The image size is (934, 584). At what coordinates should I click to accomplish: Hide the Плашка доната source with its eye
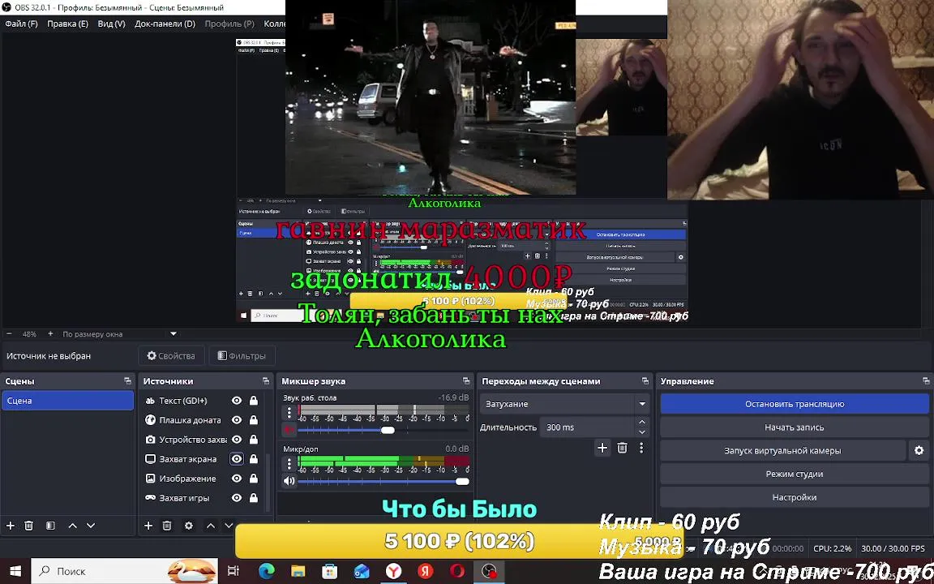tap(237, 420)
